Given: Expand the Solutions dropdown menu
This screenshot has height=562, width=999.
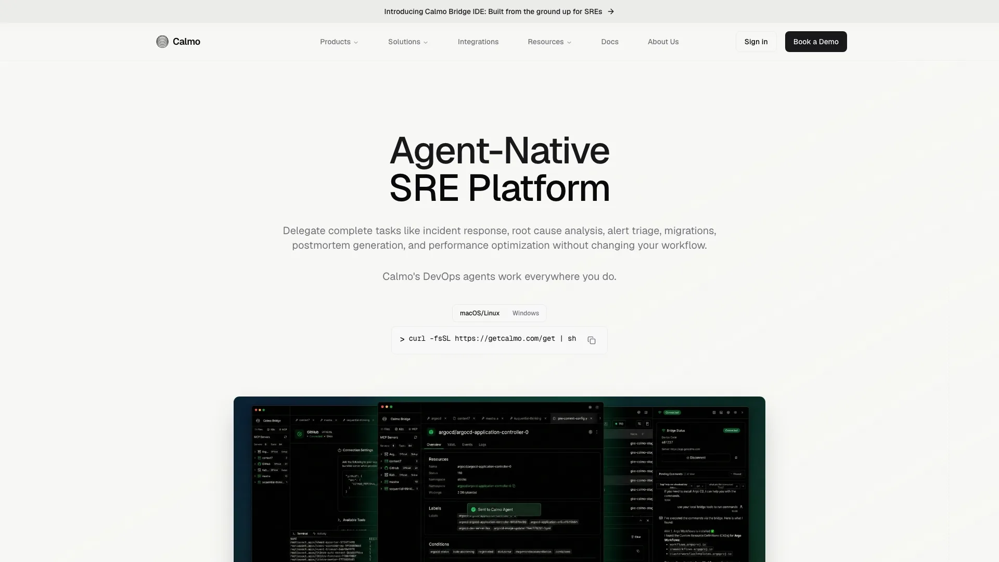Looking at the screenshot, I should coord(408,42).
